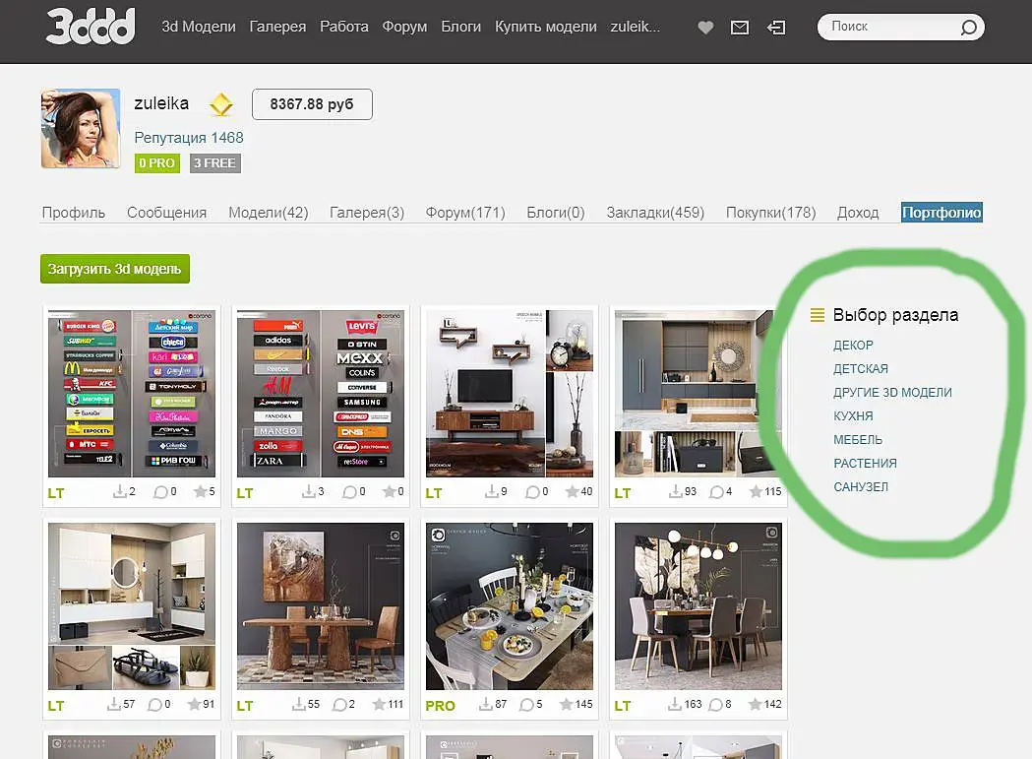Click comment bubble showing 8

coord(715,705)
